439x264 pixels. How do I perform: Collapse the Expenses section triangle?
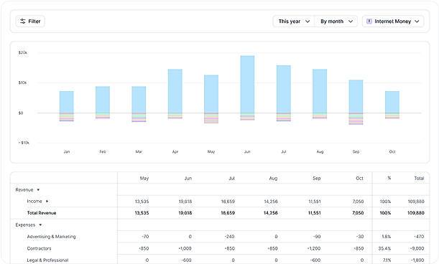point(40,225)
